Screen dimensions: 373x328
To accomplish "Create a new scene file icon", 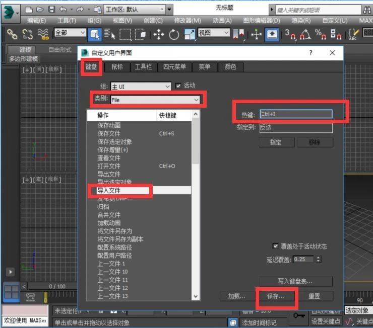I will pos(29,10).
